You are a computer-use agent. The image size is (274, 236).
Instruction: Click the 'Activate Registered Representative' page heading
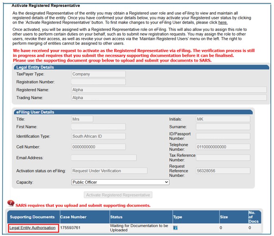pos(46,6)
